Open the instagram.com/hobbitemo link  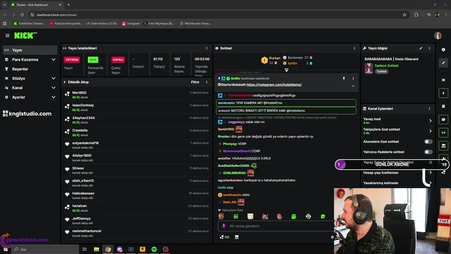tap(274, 85)
